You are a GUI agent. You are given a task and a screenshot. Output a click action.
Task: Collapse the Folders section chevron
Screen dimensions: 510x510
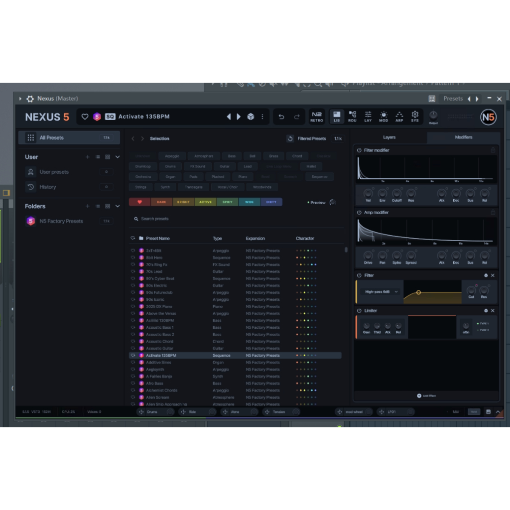118,206
